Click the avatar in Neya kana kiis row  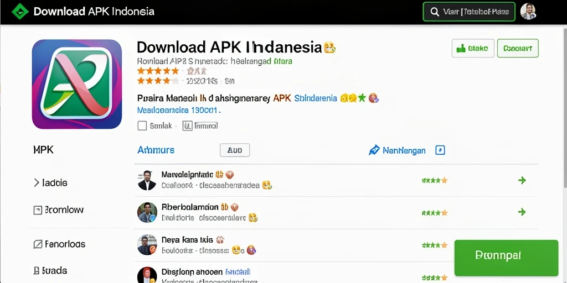click(x=147, y=245)
